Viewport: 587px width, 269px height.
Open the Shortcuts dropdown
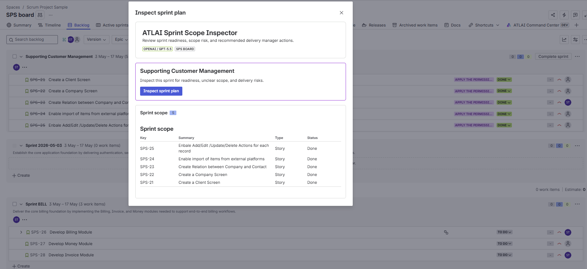point(484,25)
